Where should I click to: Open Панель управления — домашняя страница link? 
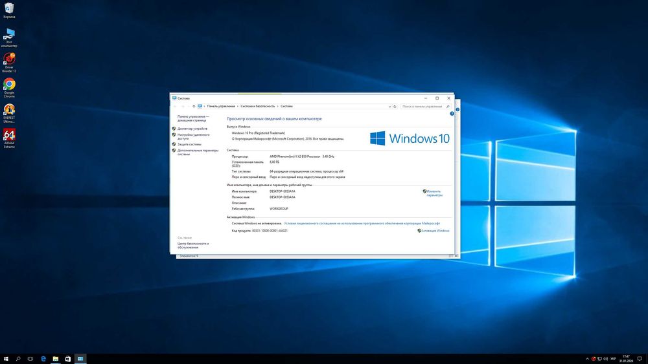coord(193,118)
